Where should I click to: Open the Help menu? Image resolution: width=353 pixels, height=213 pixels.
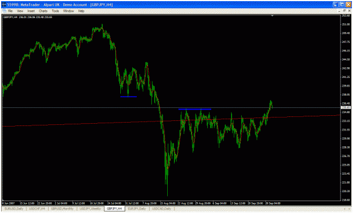[x=81, y=11]
